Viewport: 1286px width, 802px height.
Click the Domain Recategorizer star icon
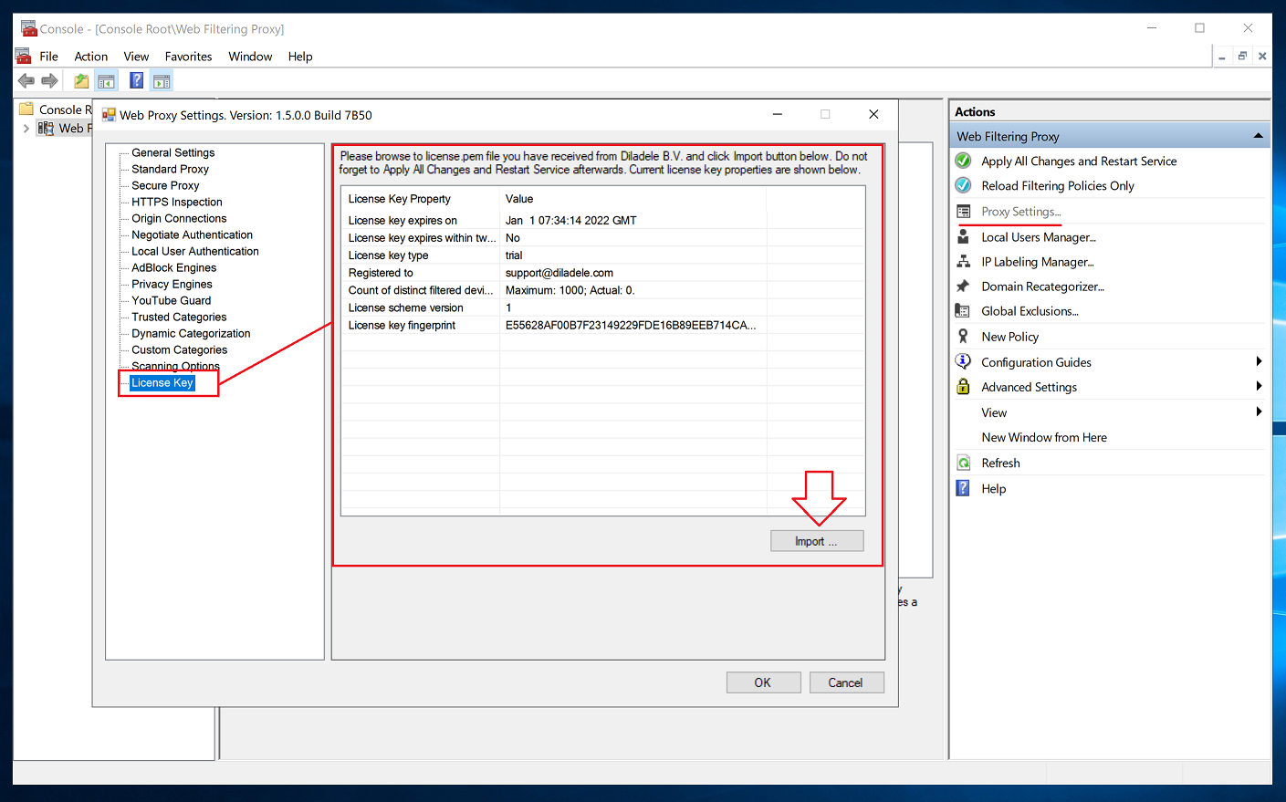[963, 286]
